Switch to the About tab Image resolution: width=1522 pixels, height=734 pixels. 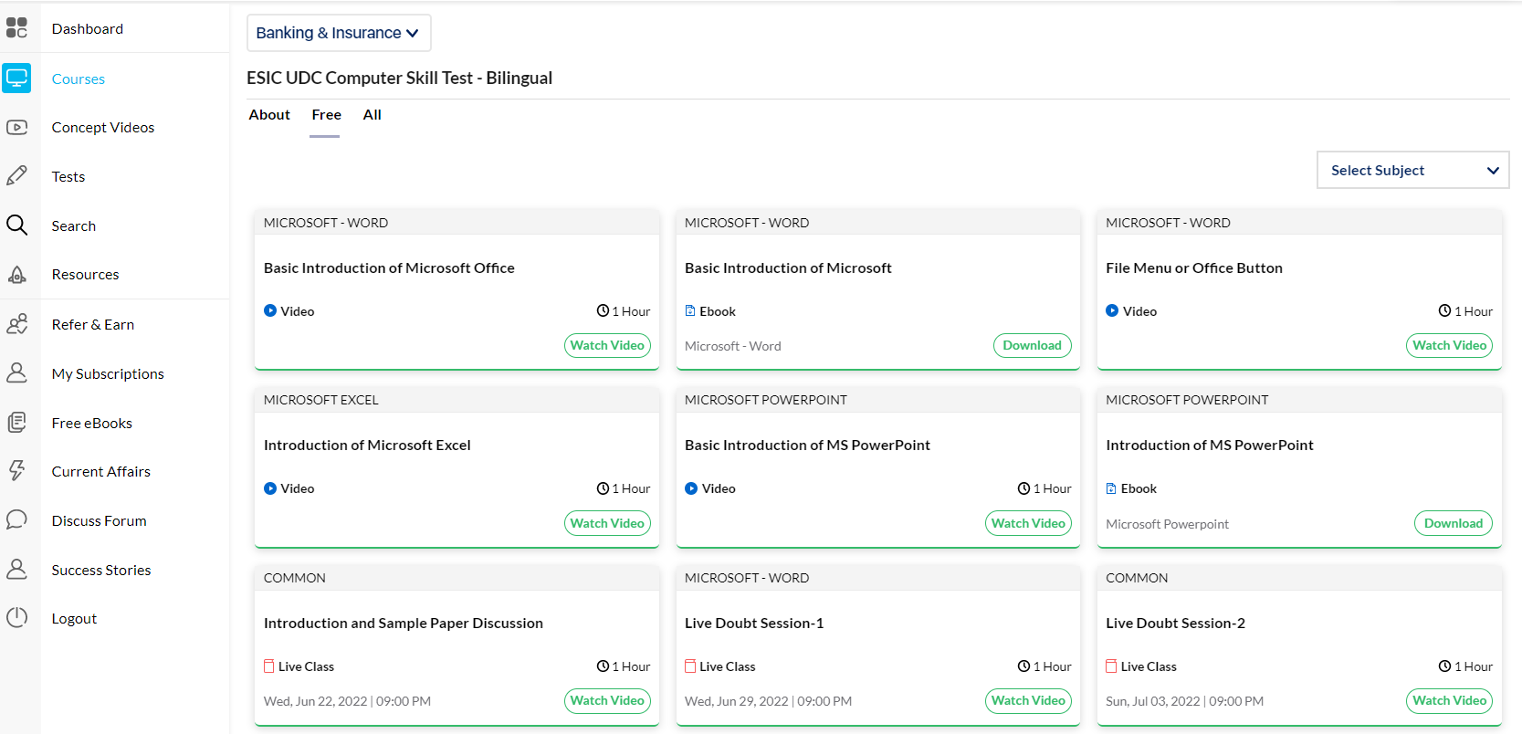pyautogui.click(x=269, y=115)
